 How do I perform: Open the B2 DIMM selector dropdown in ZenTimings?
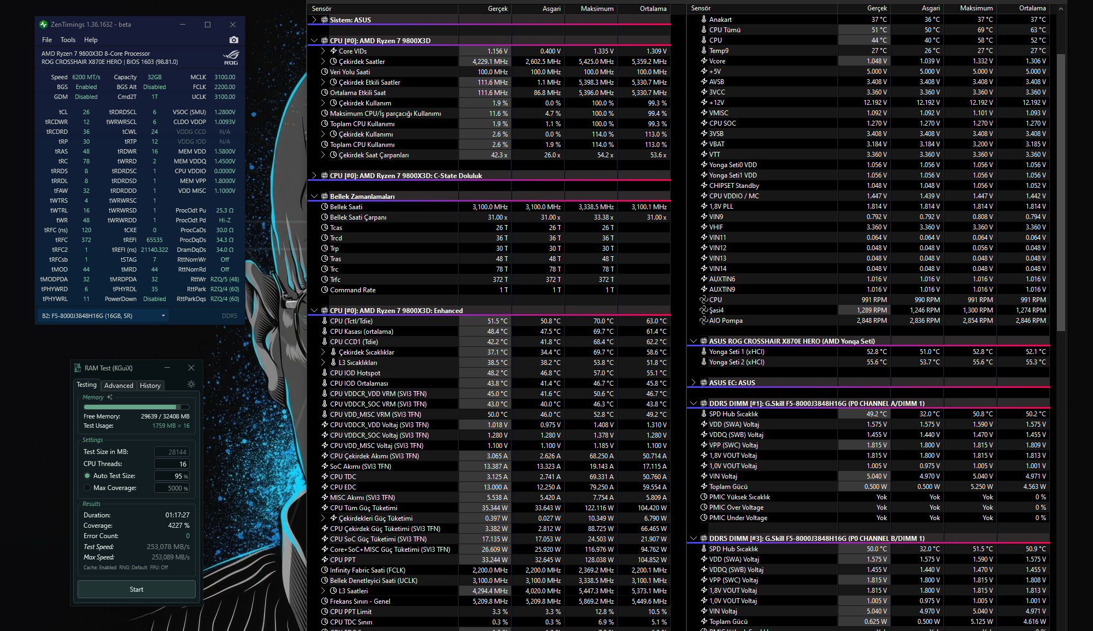tap(104, 316)
